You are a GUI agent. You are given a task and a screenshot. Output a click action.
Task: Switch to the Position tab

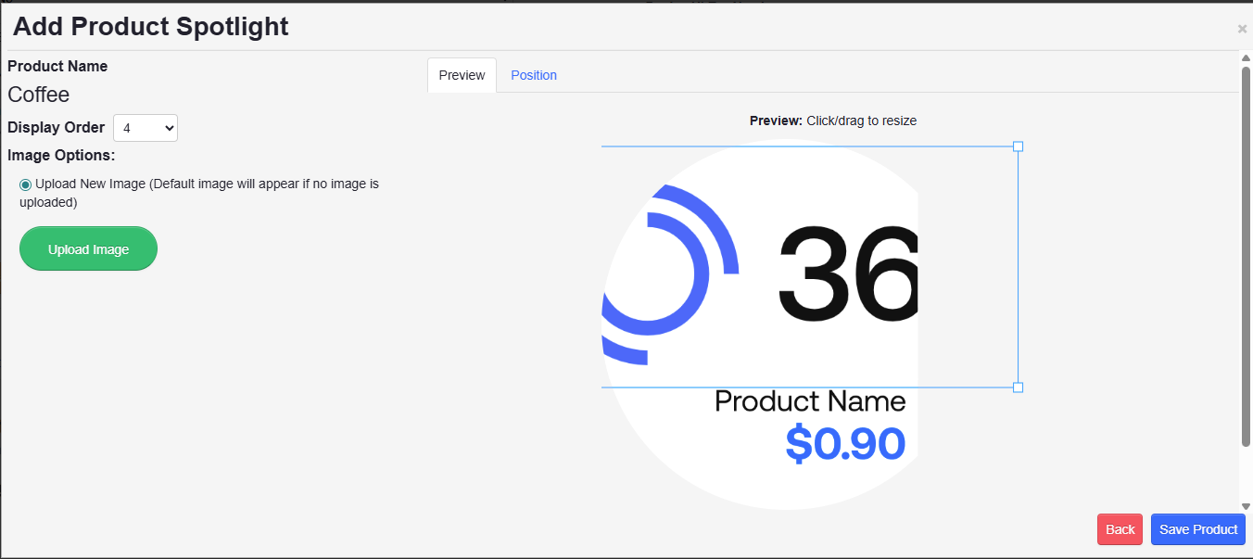534,75
